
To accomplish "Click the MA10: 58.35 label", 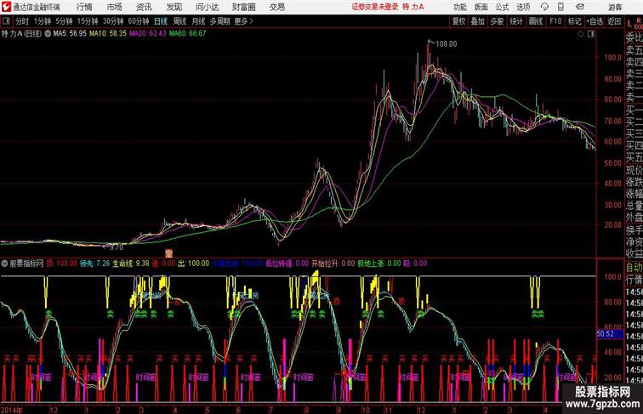I will (x=108, y=34).
